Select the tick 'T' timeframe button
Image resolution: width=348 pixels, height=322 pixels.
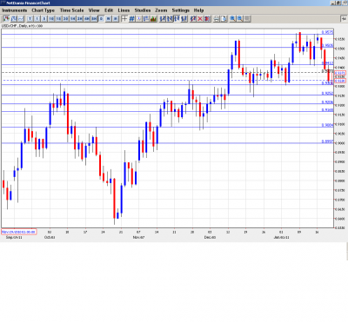30,19
